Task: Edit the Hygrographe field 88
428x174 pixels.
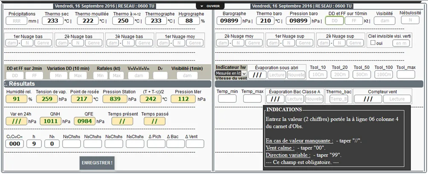Action: [x=189, y=21]
